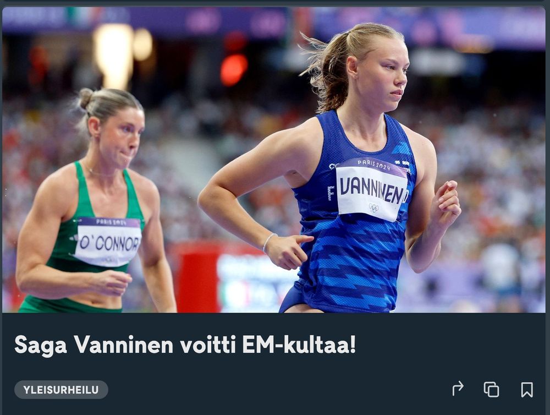Share the Saga Vanninen article

tap(458, 389)
